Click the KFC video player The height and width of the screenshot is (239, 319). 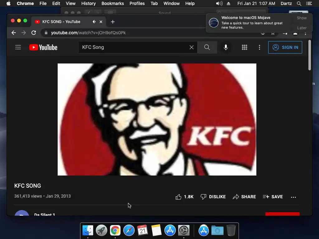pyautogui.click(x=157, y=119)
